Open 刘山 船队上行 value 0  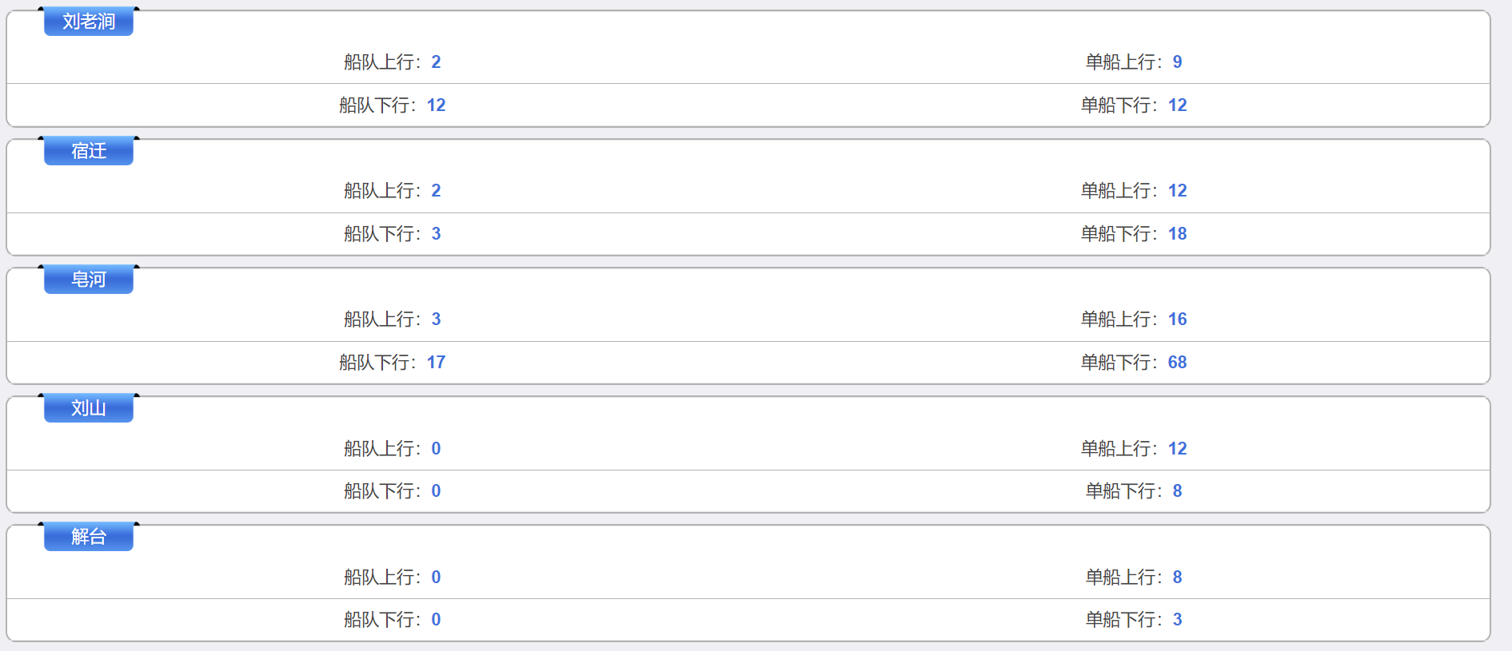436,449
